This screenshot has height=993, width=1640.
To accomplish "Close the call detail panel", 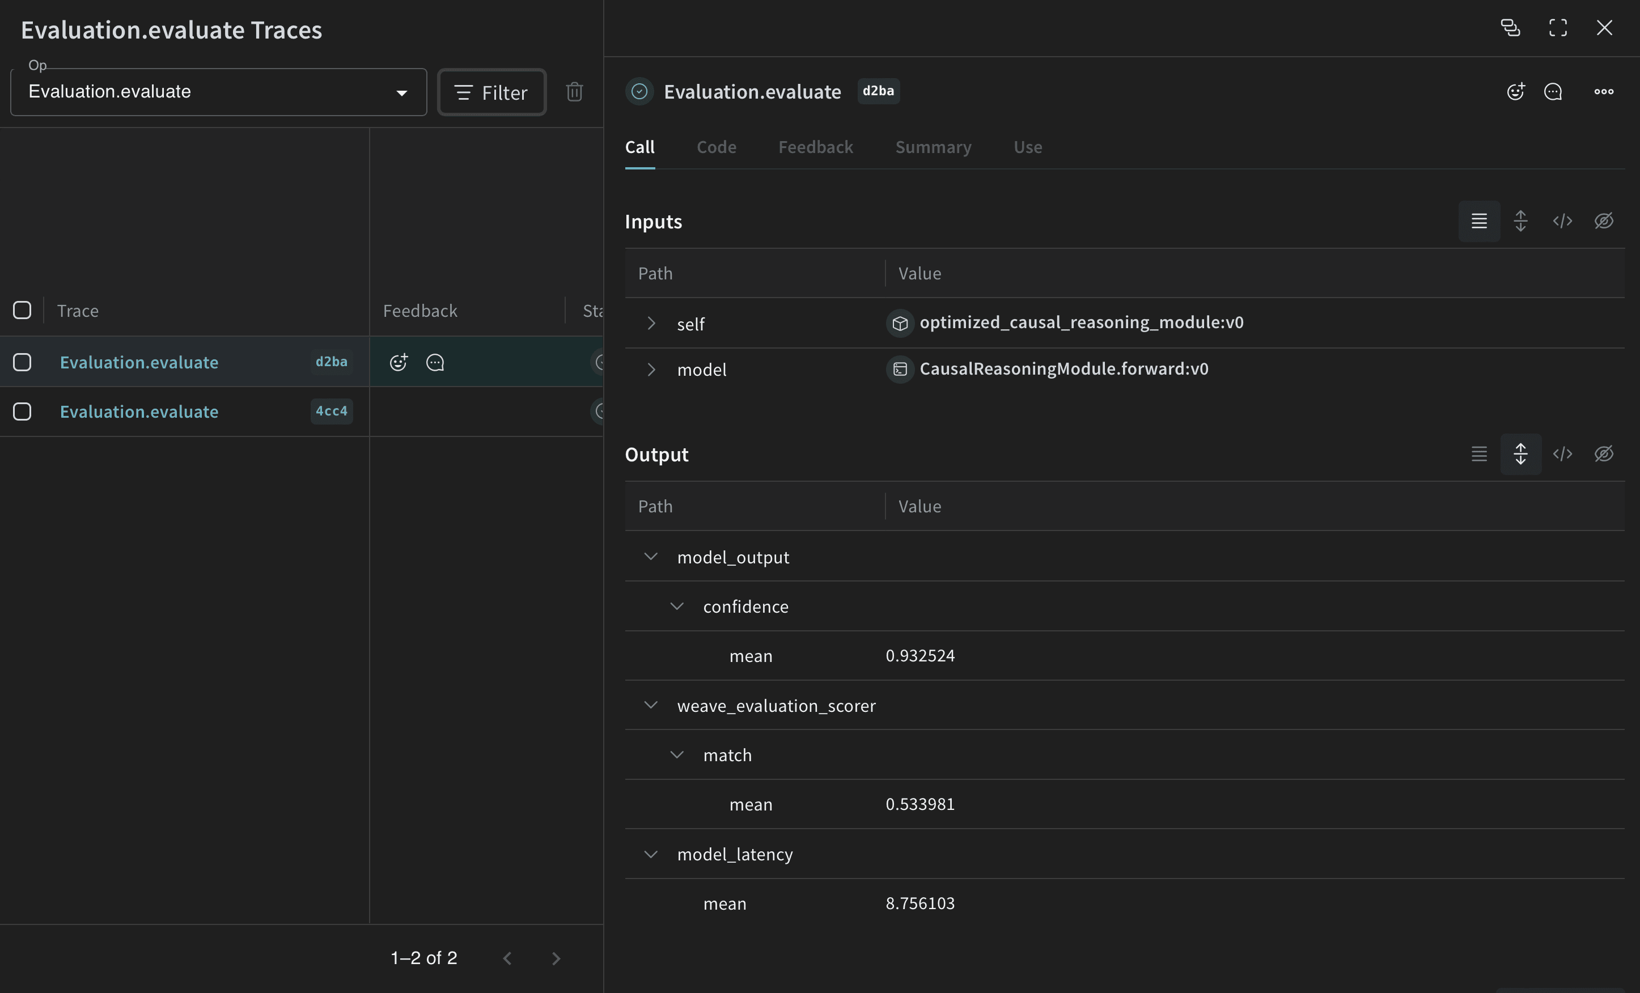I will click(1604, 27).
